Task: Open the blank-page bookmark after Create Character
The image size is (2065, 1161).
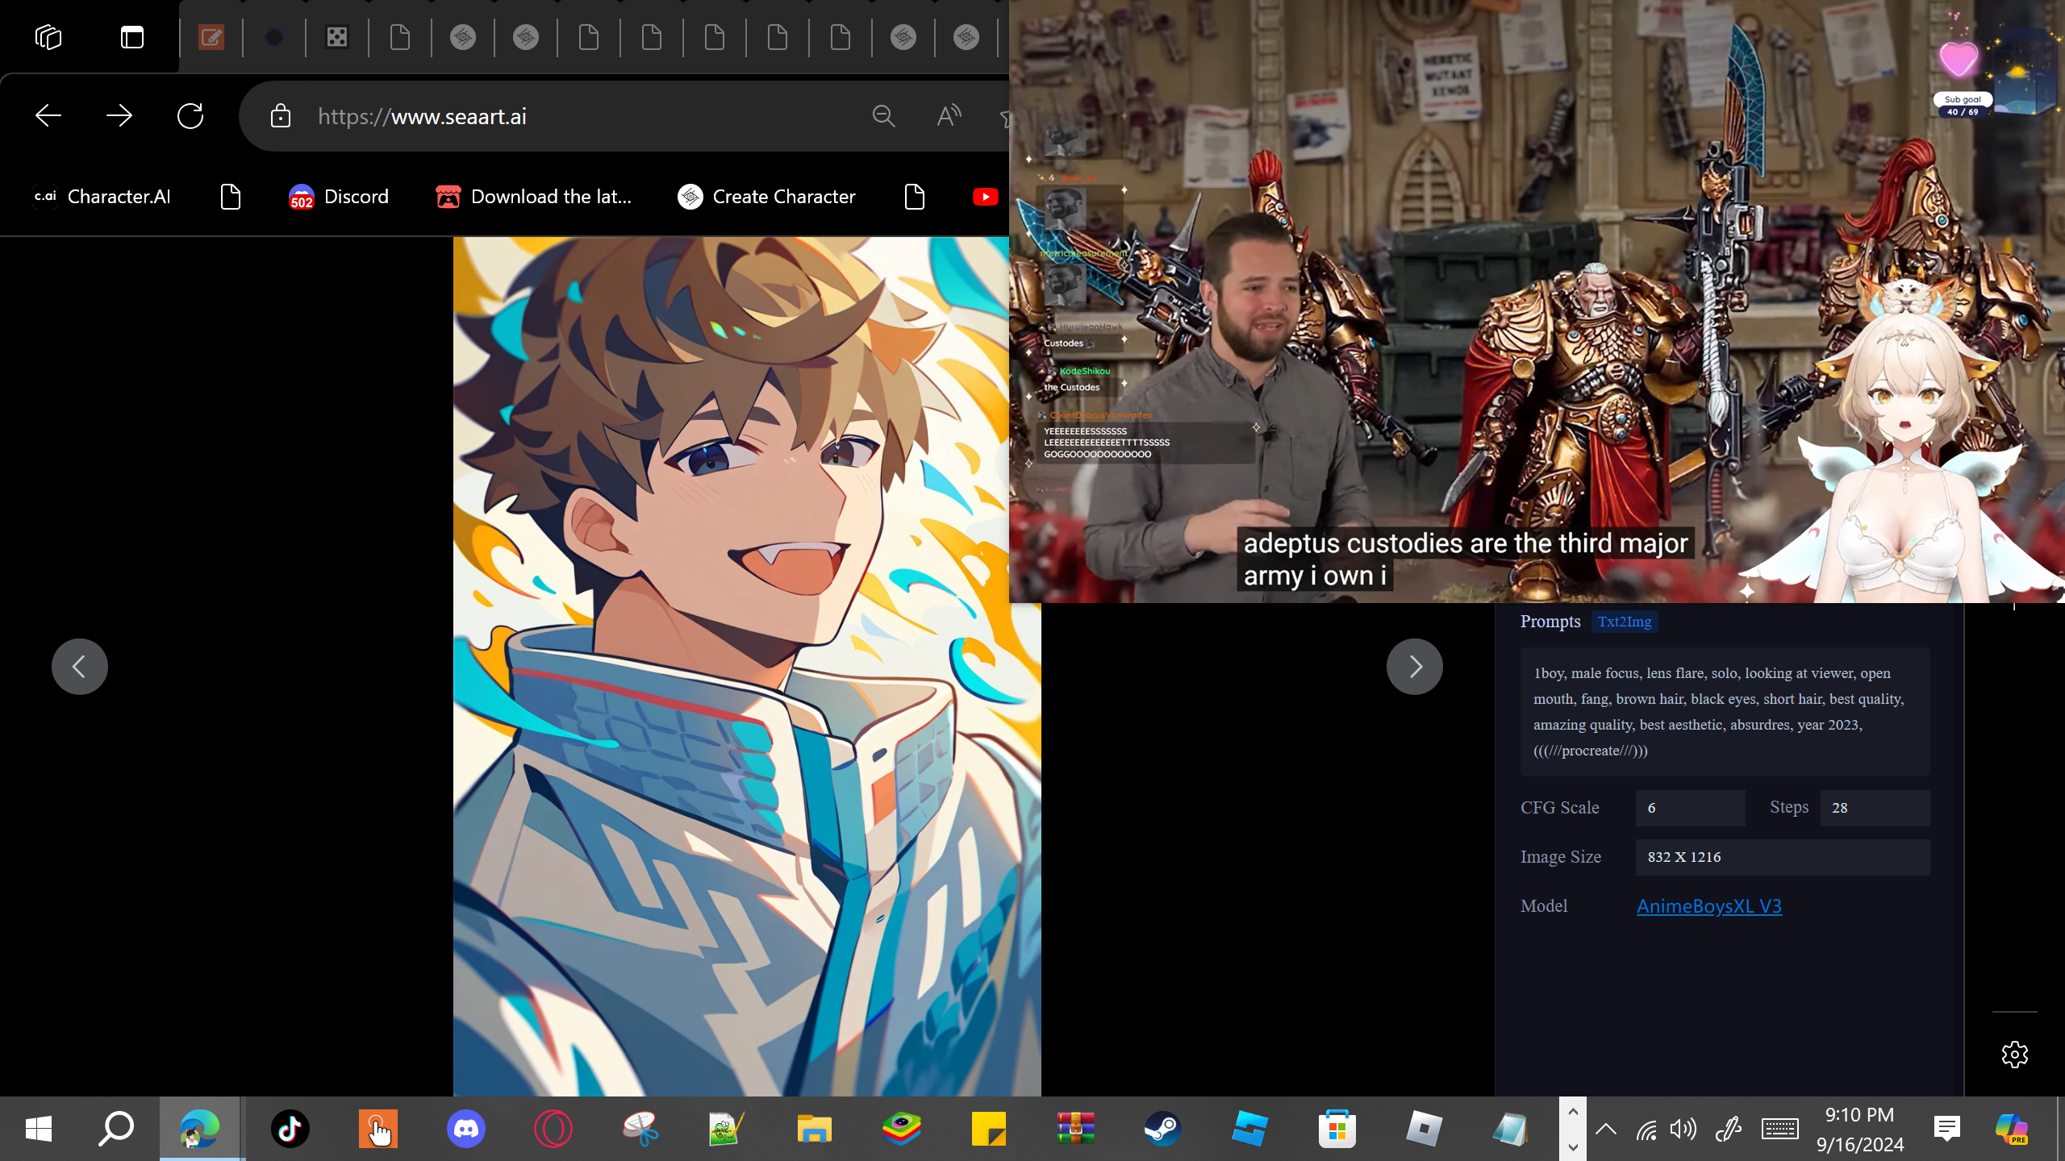Action: tap(915, 197)
